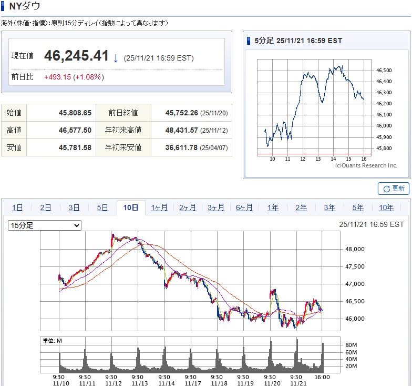Viewport: 412px width, 386px height.
Task: Open the 15分足 interval dropdown
Action: click(x=45, y=225)
